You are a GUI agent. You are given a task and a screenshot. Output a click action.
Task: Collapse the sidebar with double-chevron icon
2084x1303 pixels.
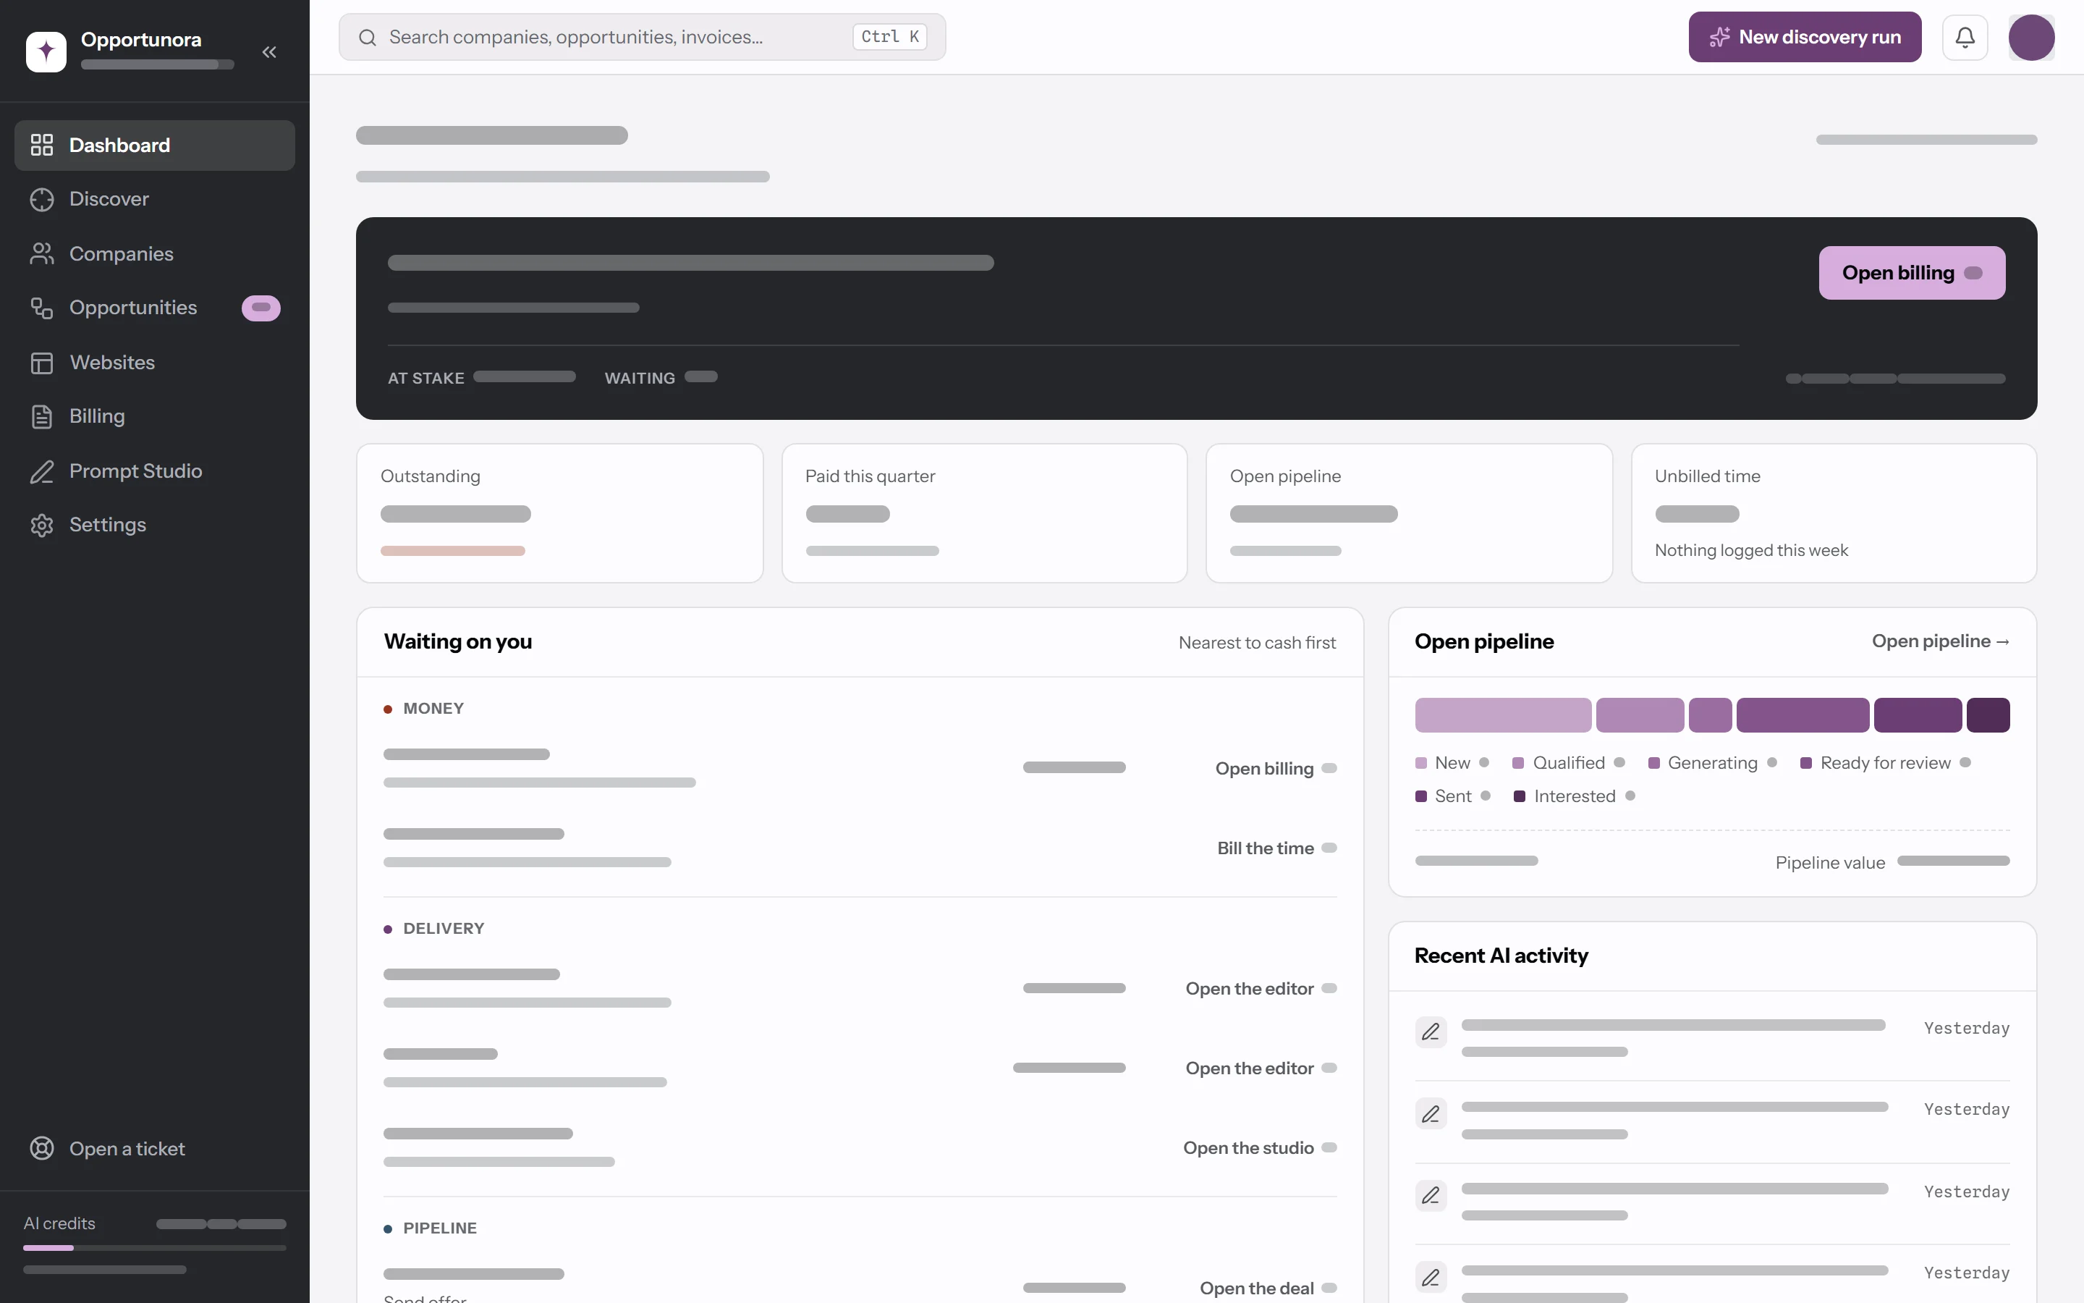(269, 51)
